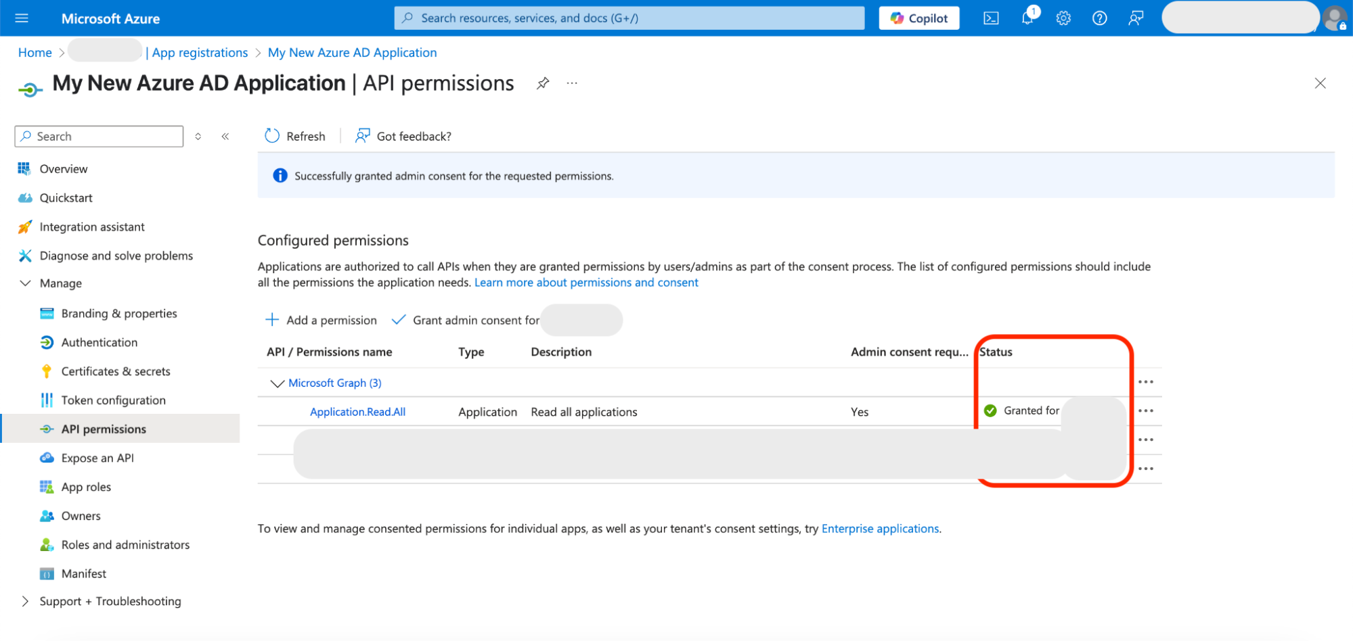1353x641 pixels.
Task: Click the plus icon for Add a permission
Action: [x=272, y=320]
